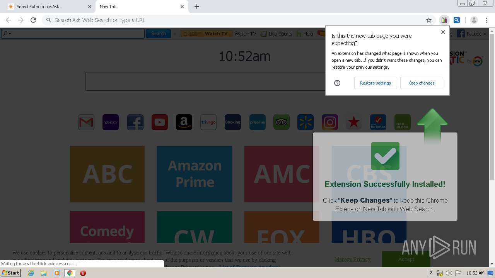Open Trivago shortcut icon

point(208,122)
